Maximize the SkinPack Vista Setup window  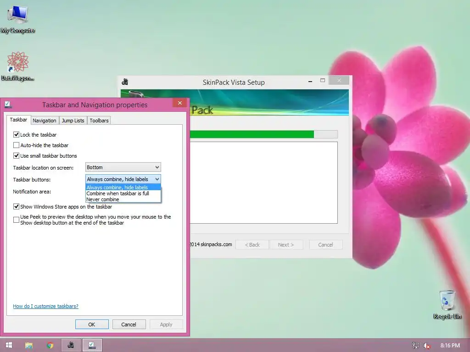pos(323,80)
